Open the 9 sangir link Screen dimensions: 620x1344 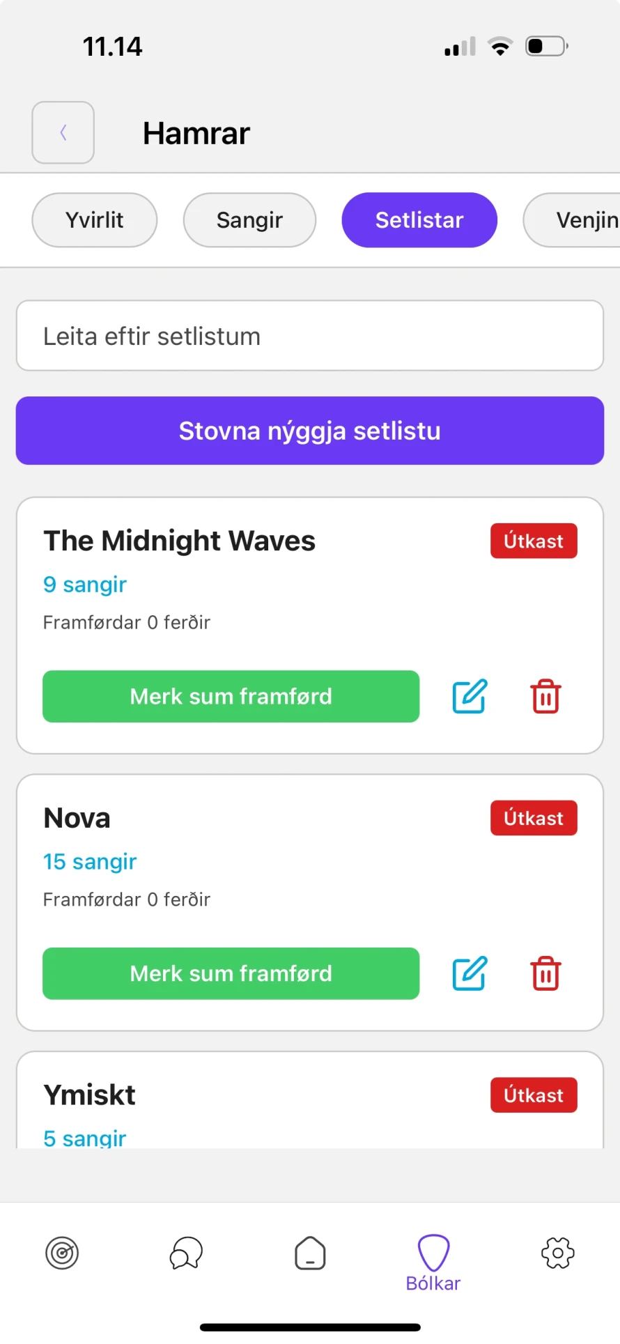click(x=85, y=585)
